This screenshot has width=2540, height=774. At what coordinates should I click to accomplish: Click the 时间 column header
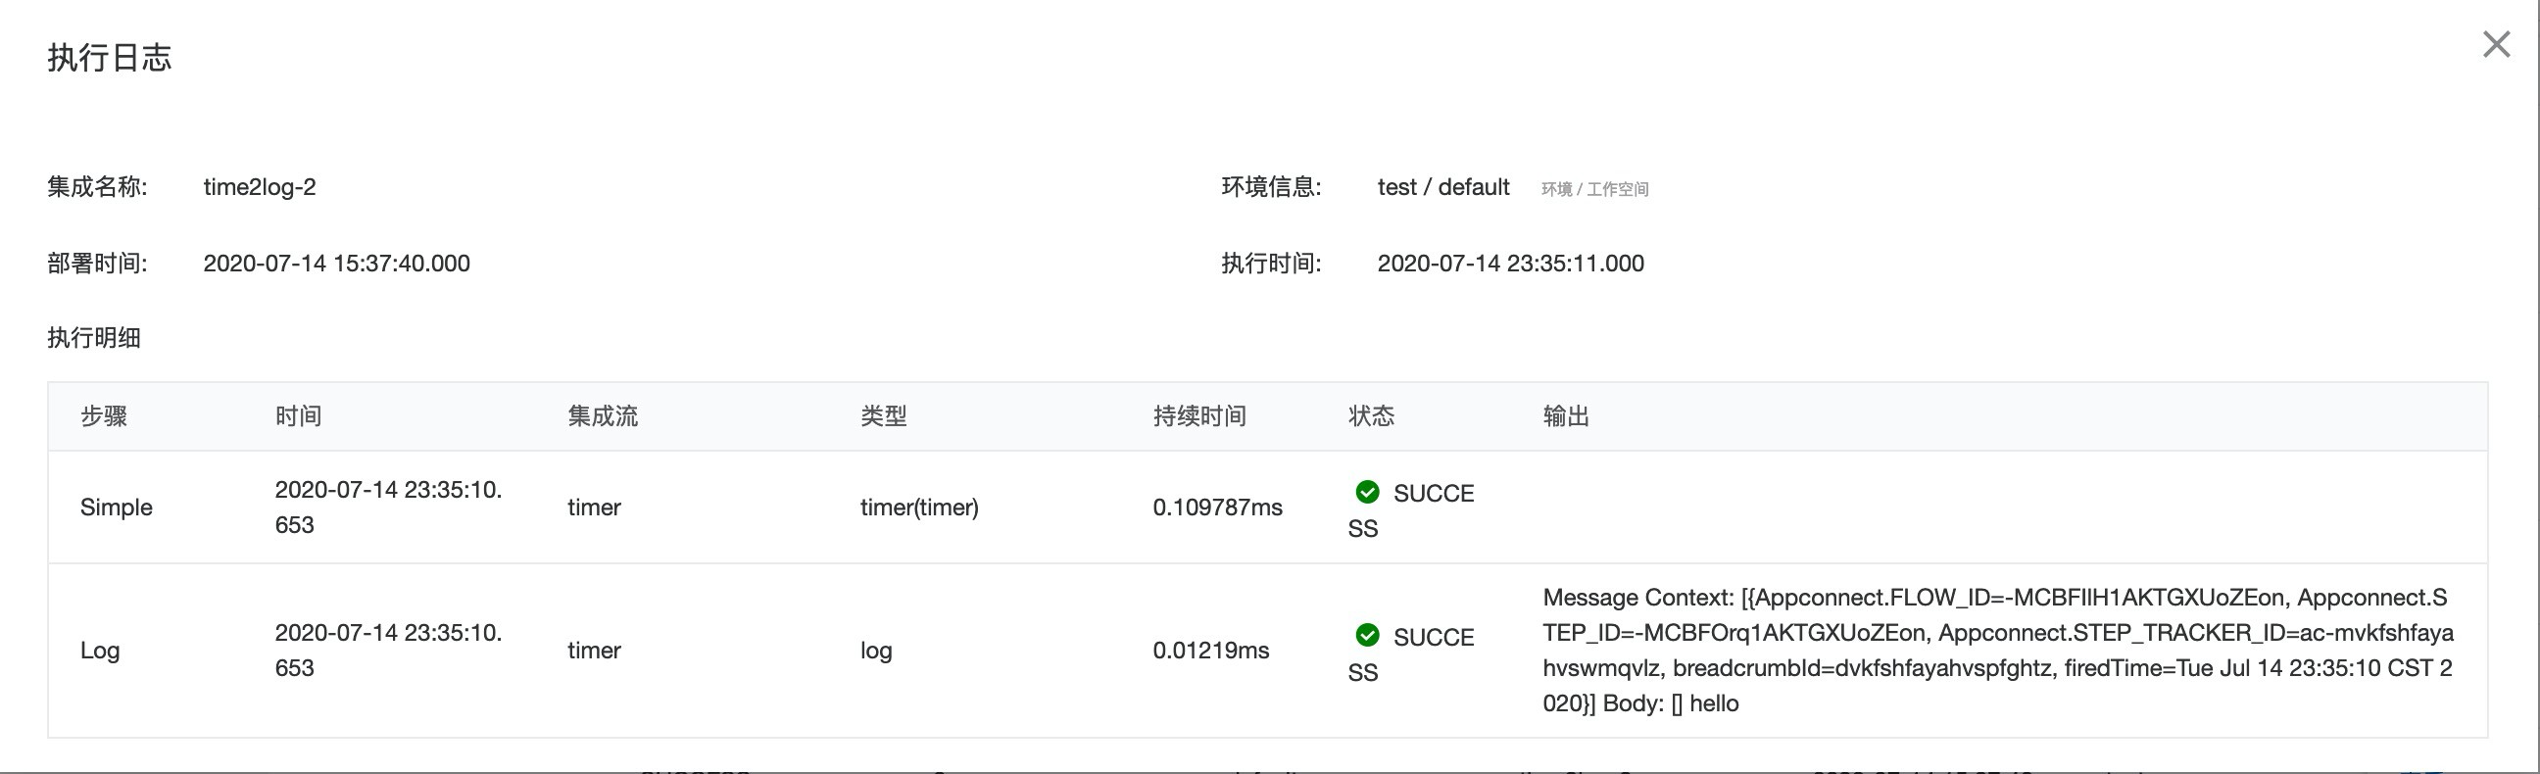click(x=299, y=416)
